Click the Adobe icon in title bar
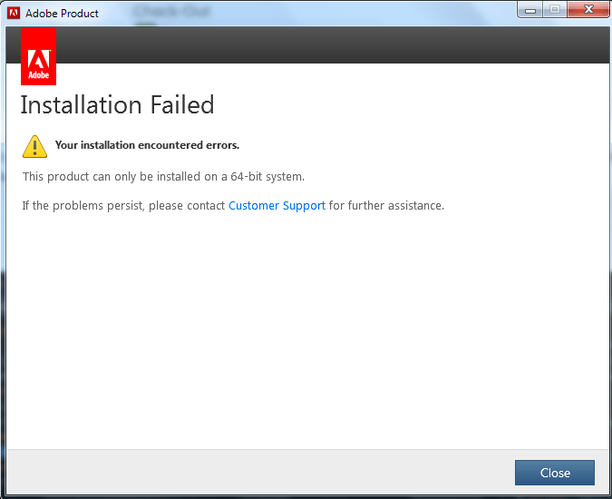This screenshot has width=612, height=499. coord(14,13)
